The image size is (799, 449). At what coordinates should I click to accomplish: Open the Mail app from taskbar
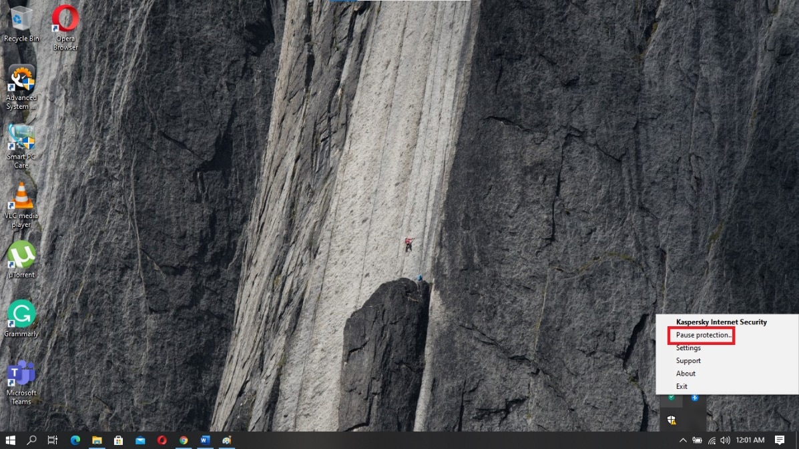[140, 440]
